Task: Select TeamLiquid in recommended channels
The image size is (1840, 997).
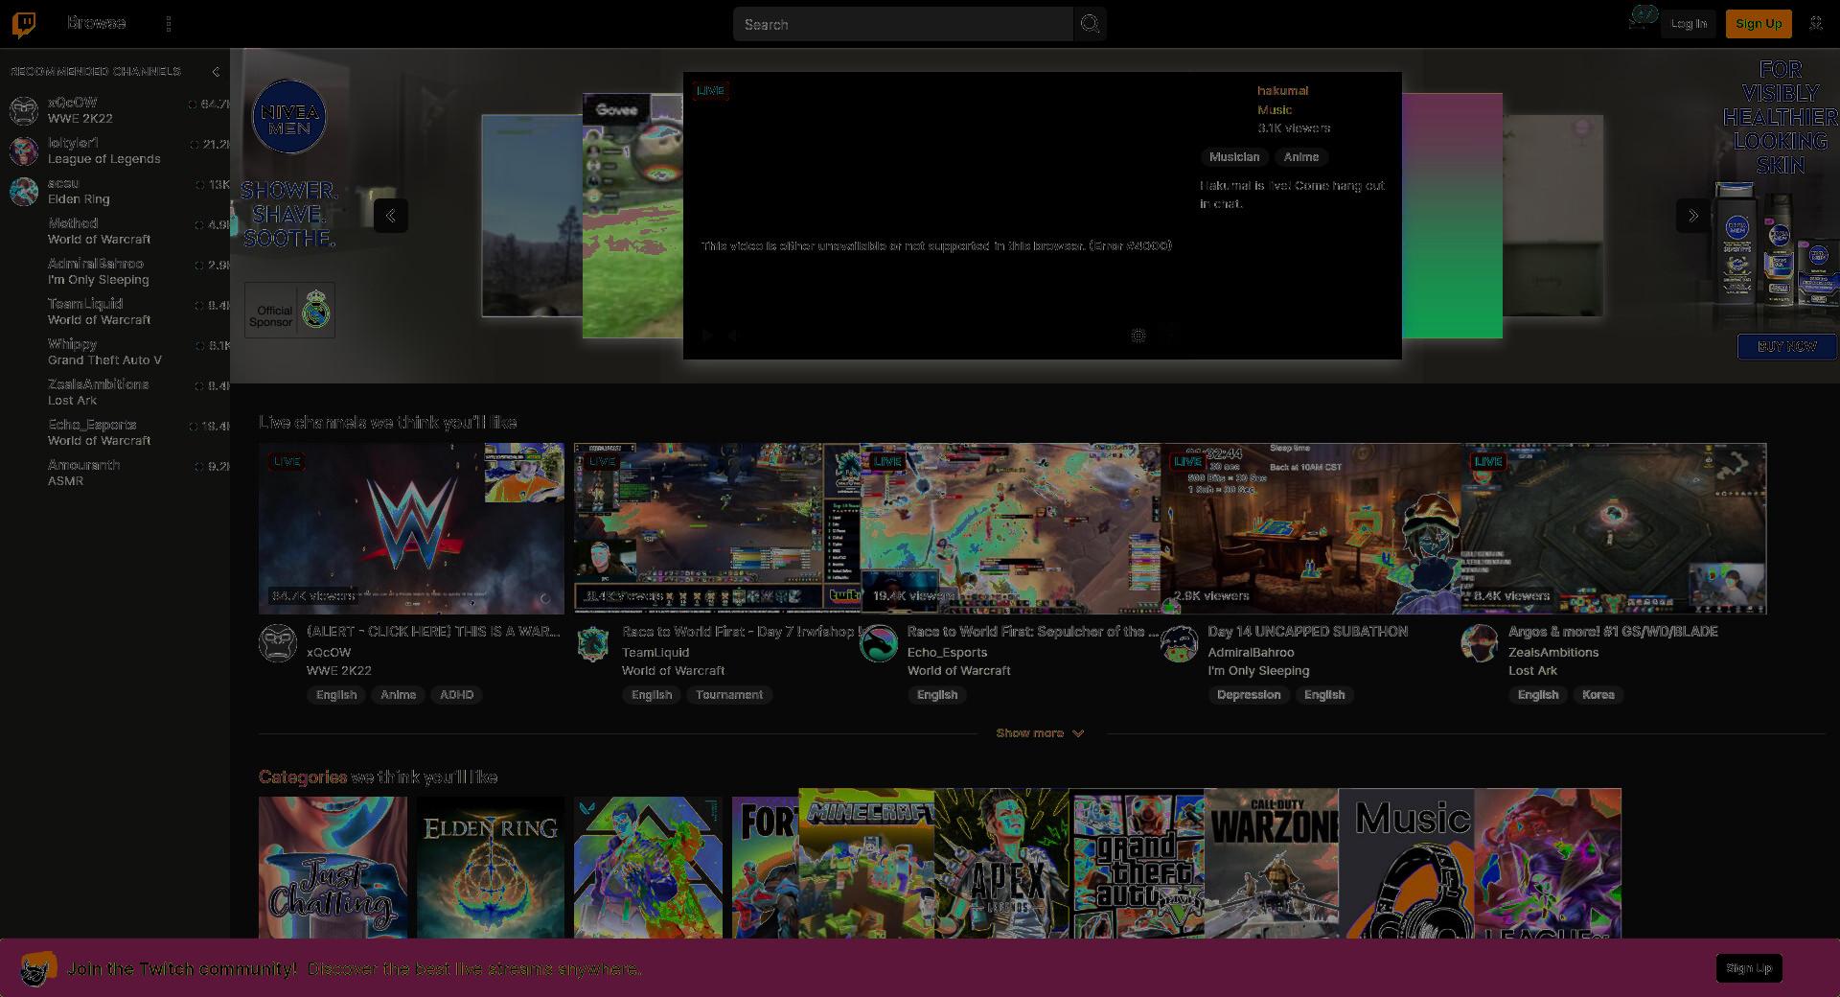Action: pyautogui.click(x=115, y=312)
